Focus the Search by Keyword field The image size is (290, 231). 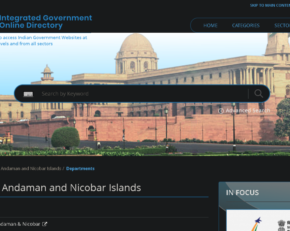(x=142, y=94)
